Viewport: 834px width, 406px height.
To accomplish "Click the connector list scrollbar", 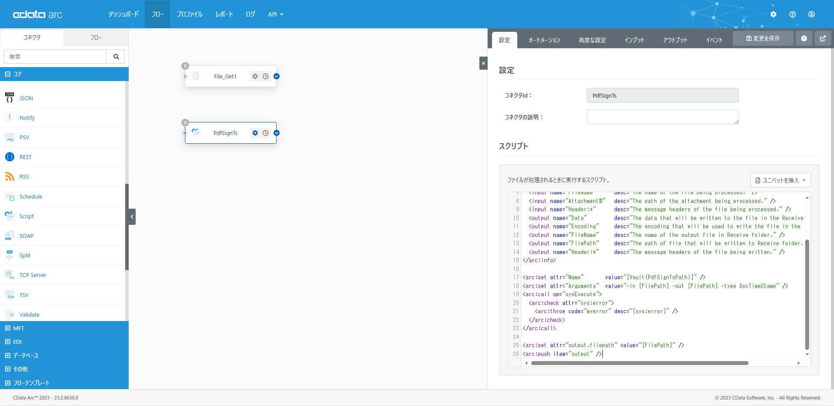I will click(x=127, y=227).
